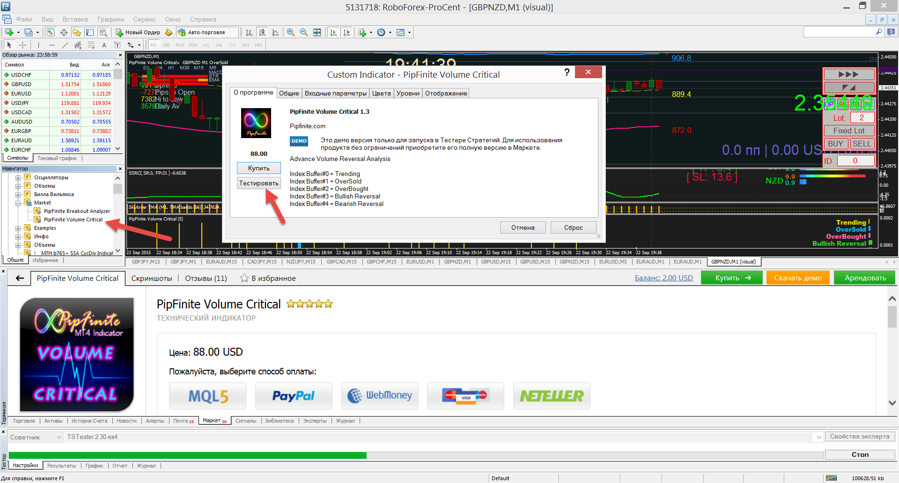Select the Crosshair tool
899x483 pixels.
(x=22, y=45)
